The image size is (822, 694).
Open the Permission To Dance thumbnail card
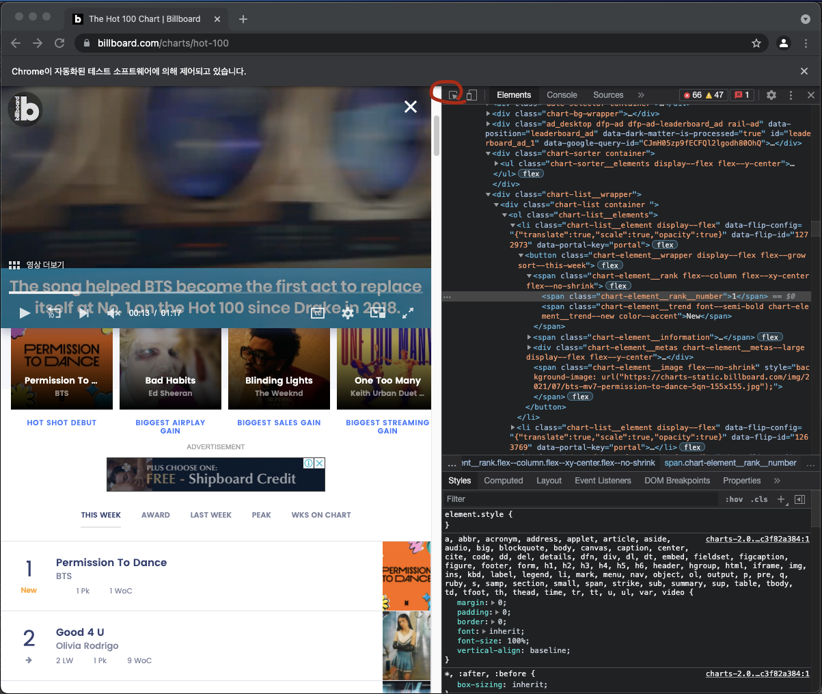pyautogui.click(x=61, y=369)
